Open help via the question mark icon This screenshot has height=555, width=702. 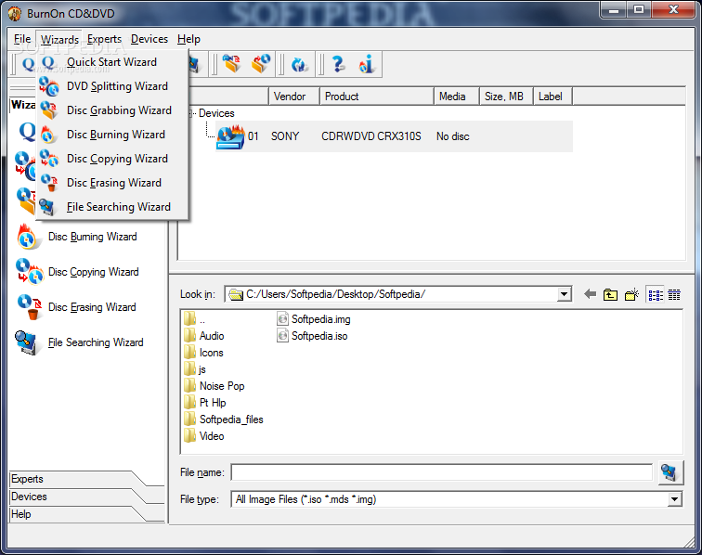[x=338, y=64]
